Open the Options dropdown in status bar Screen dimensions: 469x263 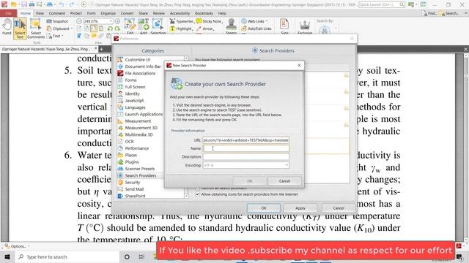18,246
